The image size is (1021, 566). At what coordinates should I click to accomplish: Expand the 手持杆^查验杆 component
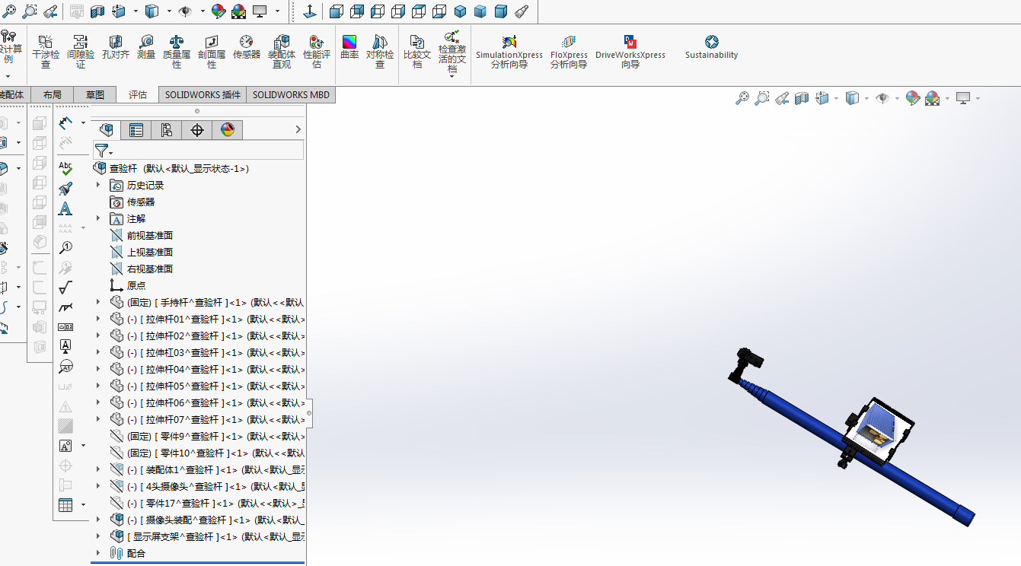[x=97, y=302]
